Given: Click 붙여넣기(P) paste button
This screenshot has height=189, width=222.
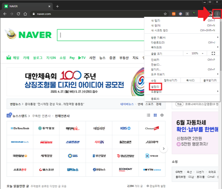Looking at the screenshot, I should (x=210, y=81).
